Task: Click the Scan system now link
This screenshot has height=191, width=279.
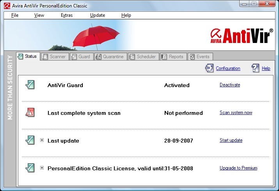Action: tap(236, 112)
